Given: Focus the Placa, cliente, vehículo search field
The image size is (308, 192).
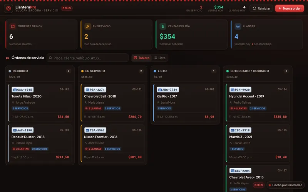Looking at the screenshot, I should [x=88, y=58].
